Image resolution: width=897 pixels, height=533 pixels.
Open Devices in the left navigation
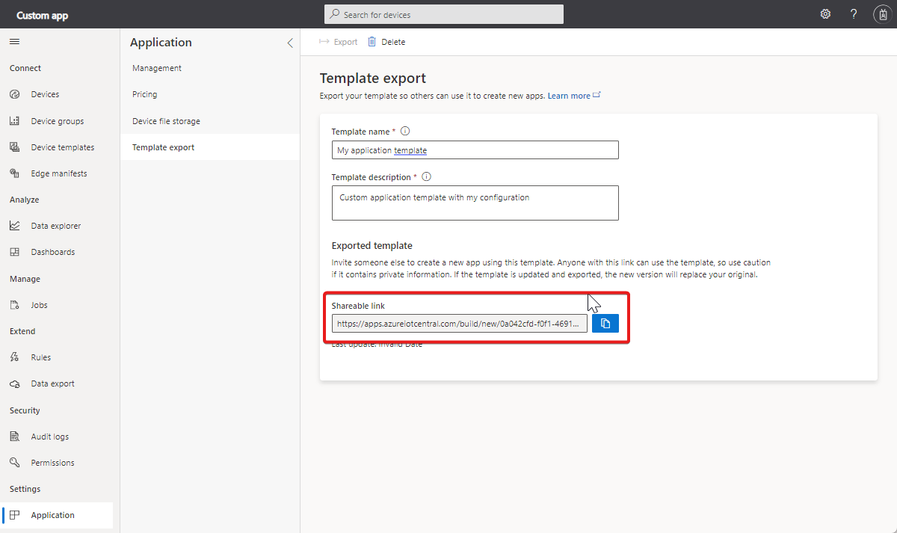[45, 94]
